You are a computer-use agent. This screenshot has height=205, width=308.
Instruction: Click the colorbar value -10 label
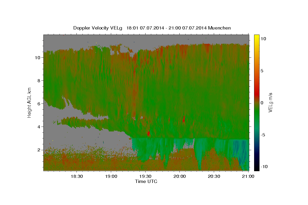click(x=264, y=167)
